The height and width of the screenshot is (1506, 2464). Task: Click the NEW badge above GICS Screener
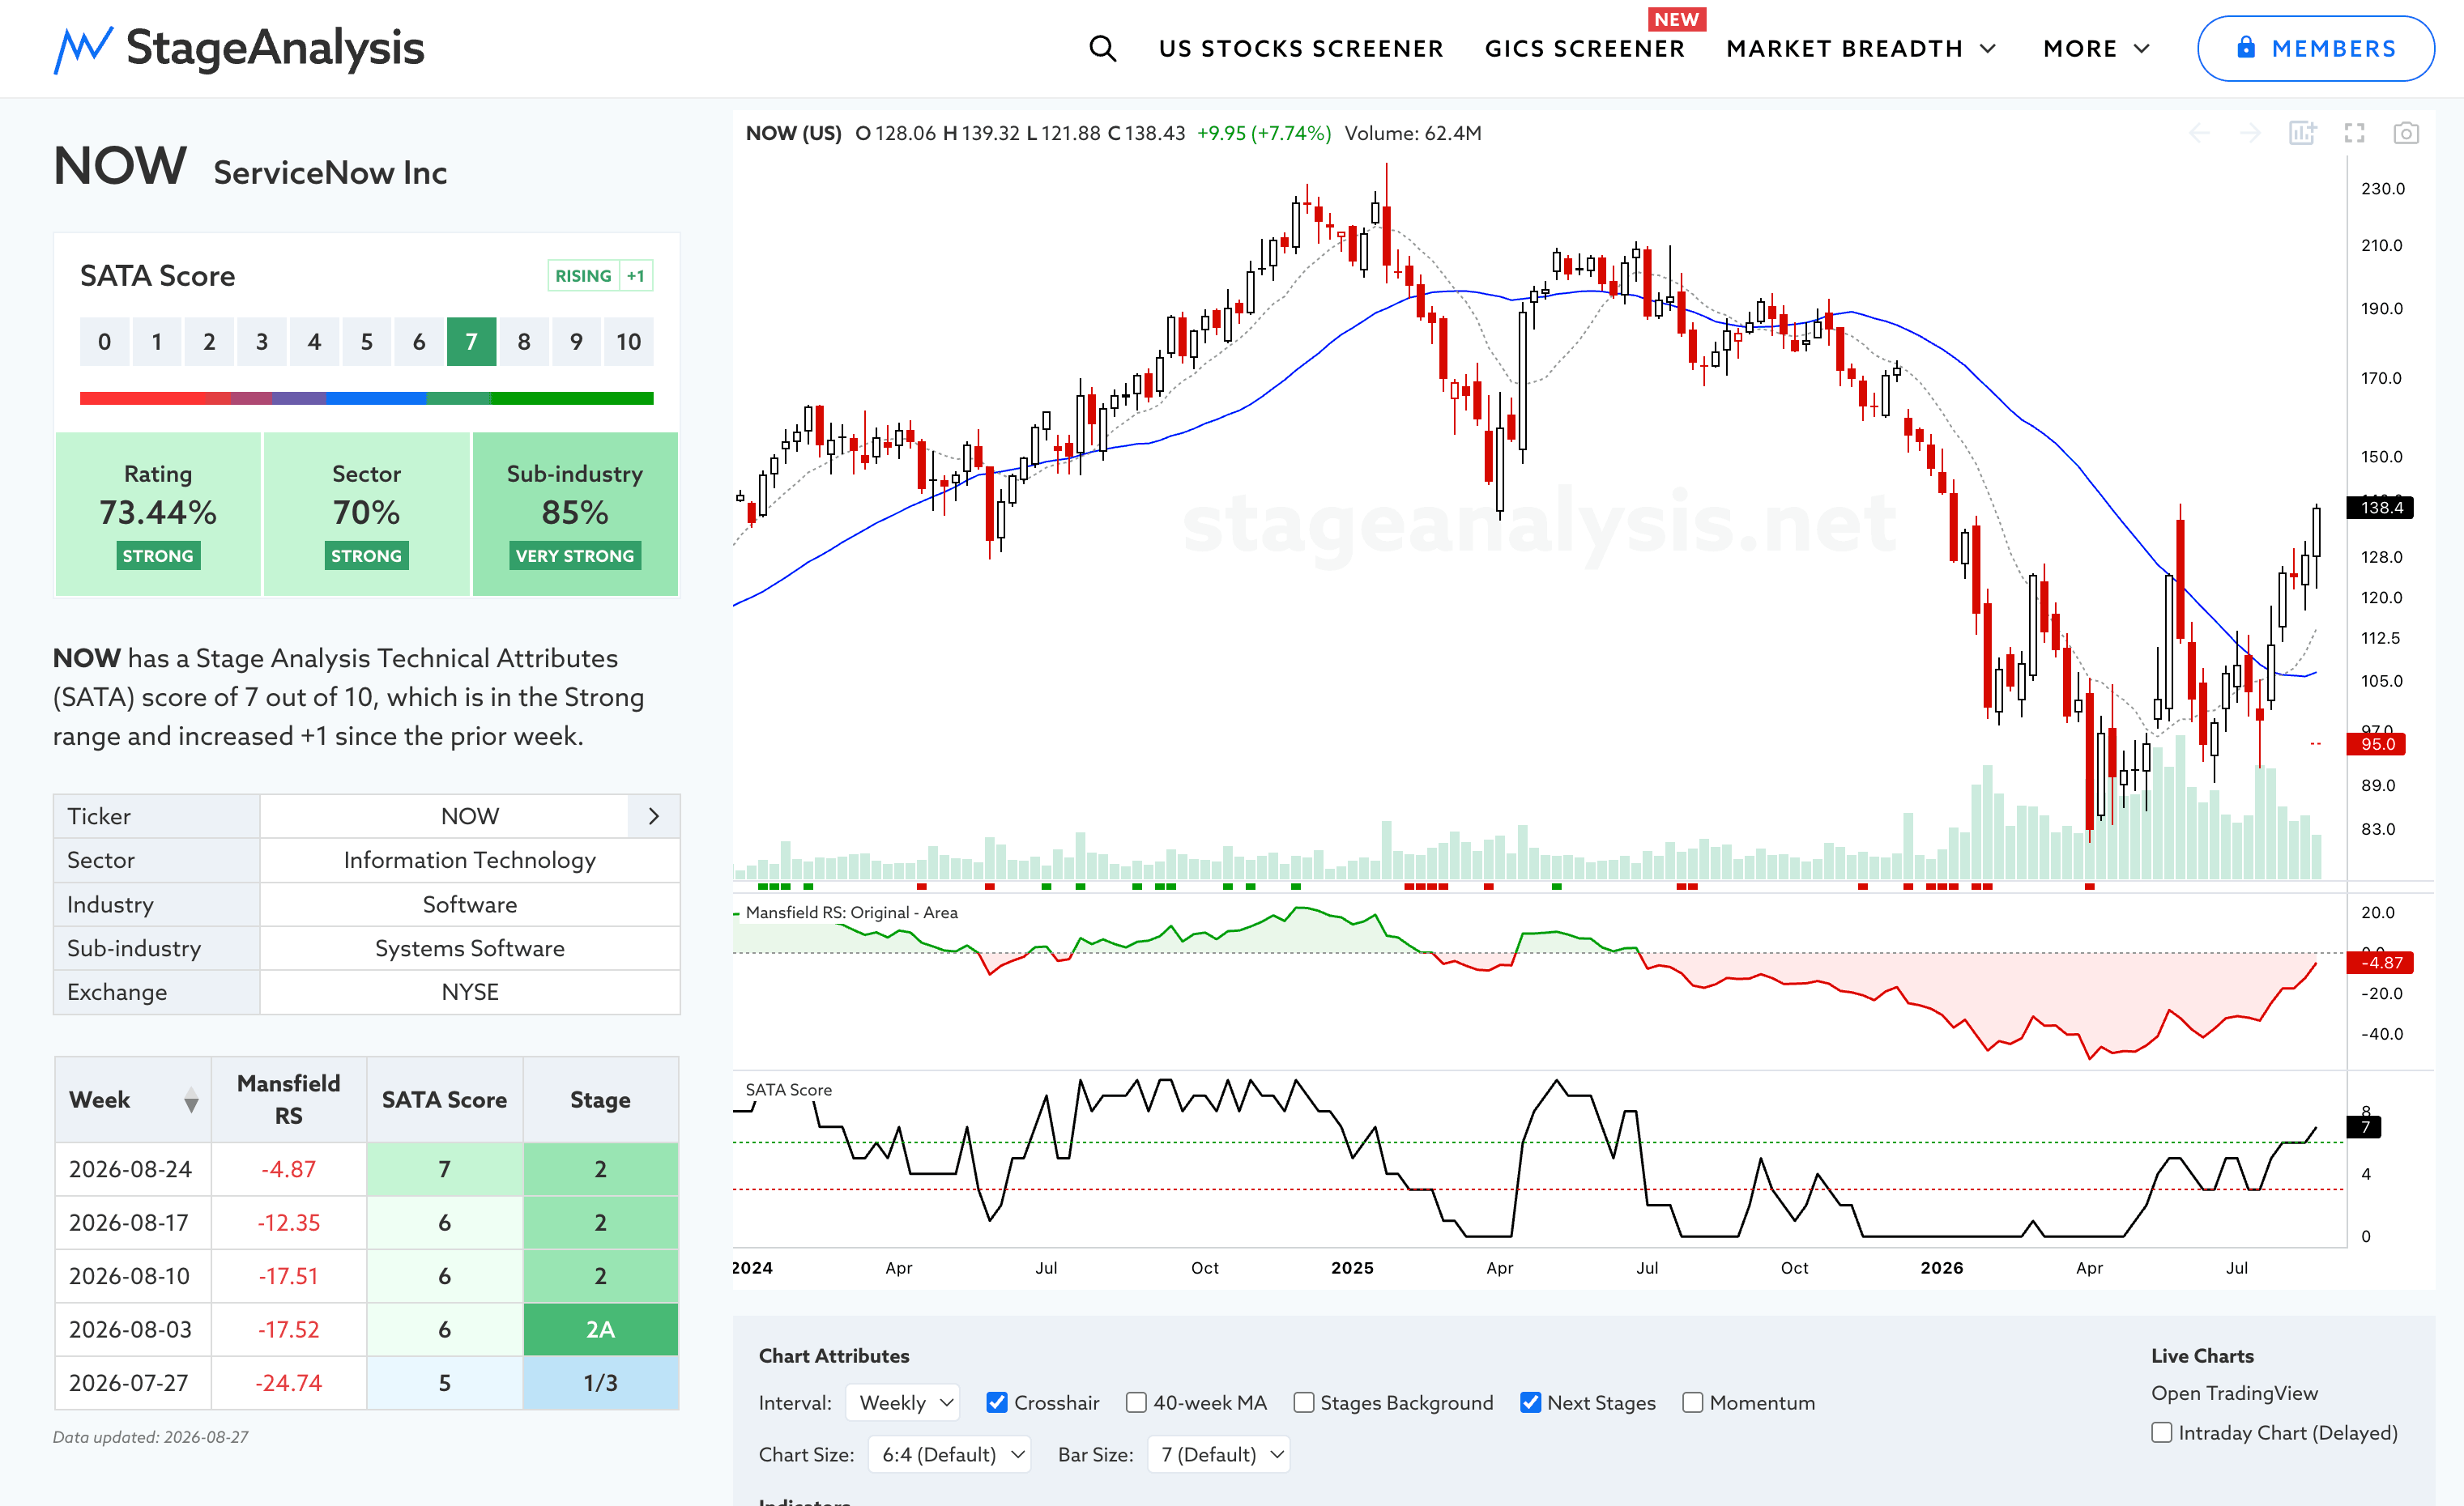1676,19
